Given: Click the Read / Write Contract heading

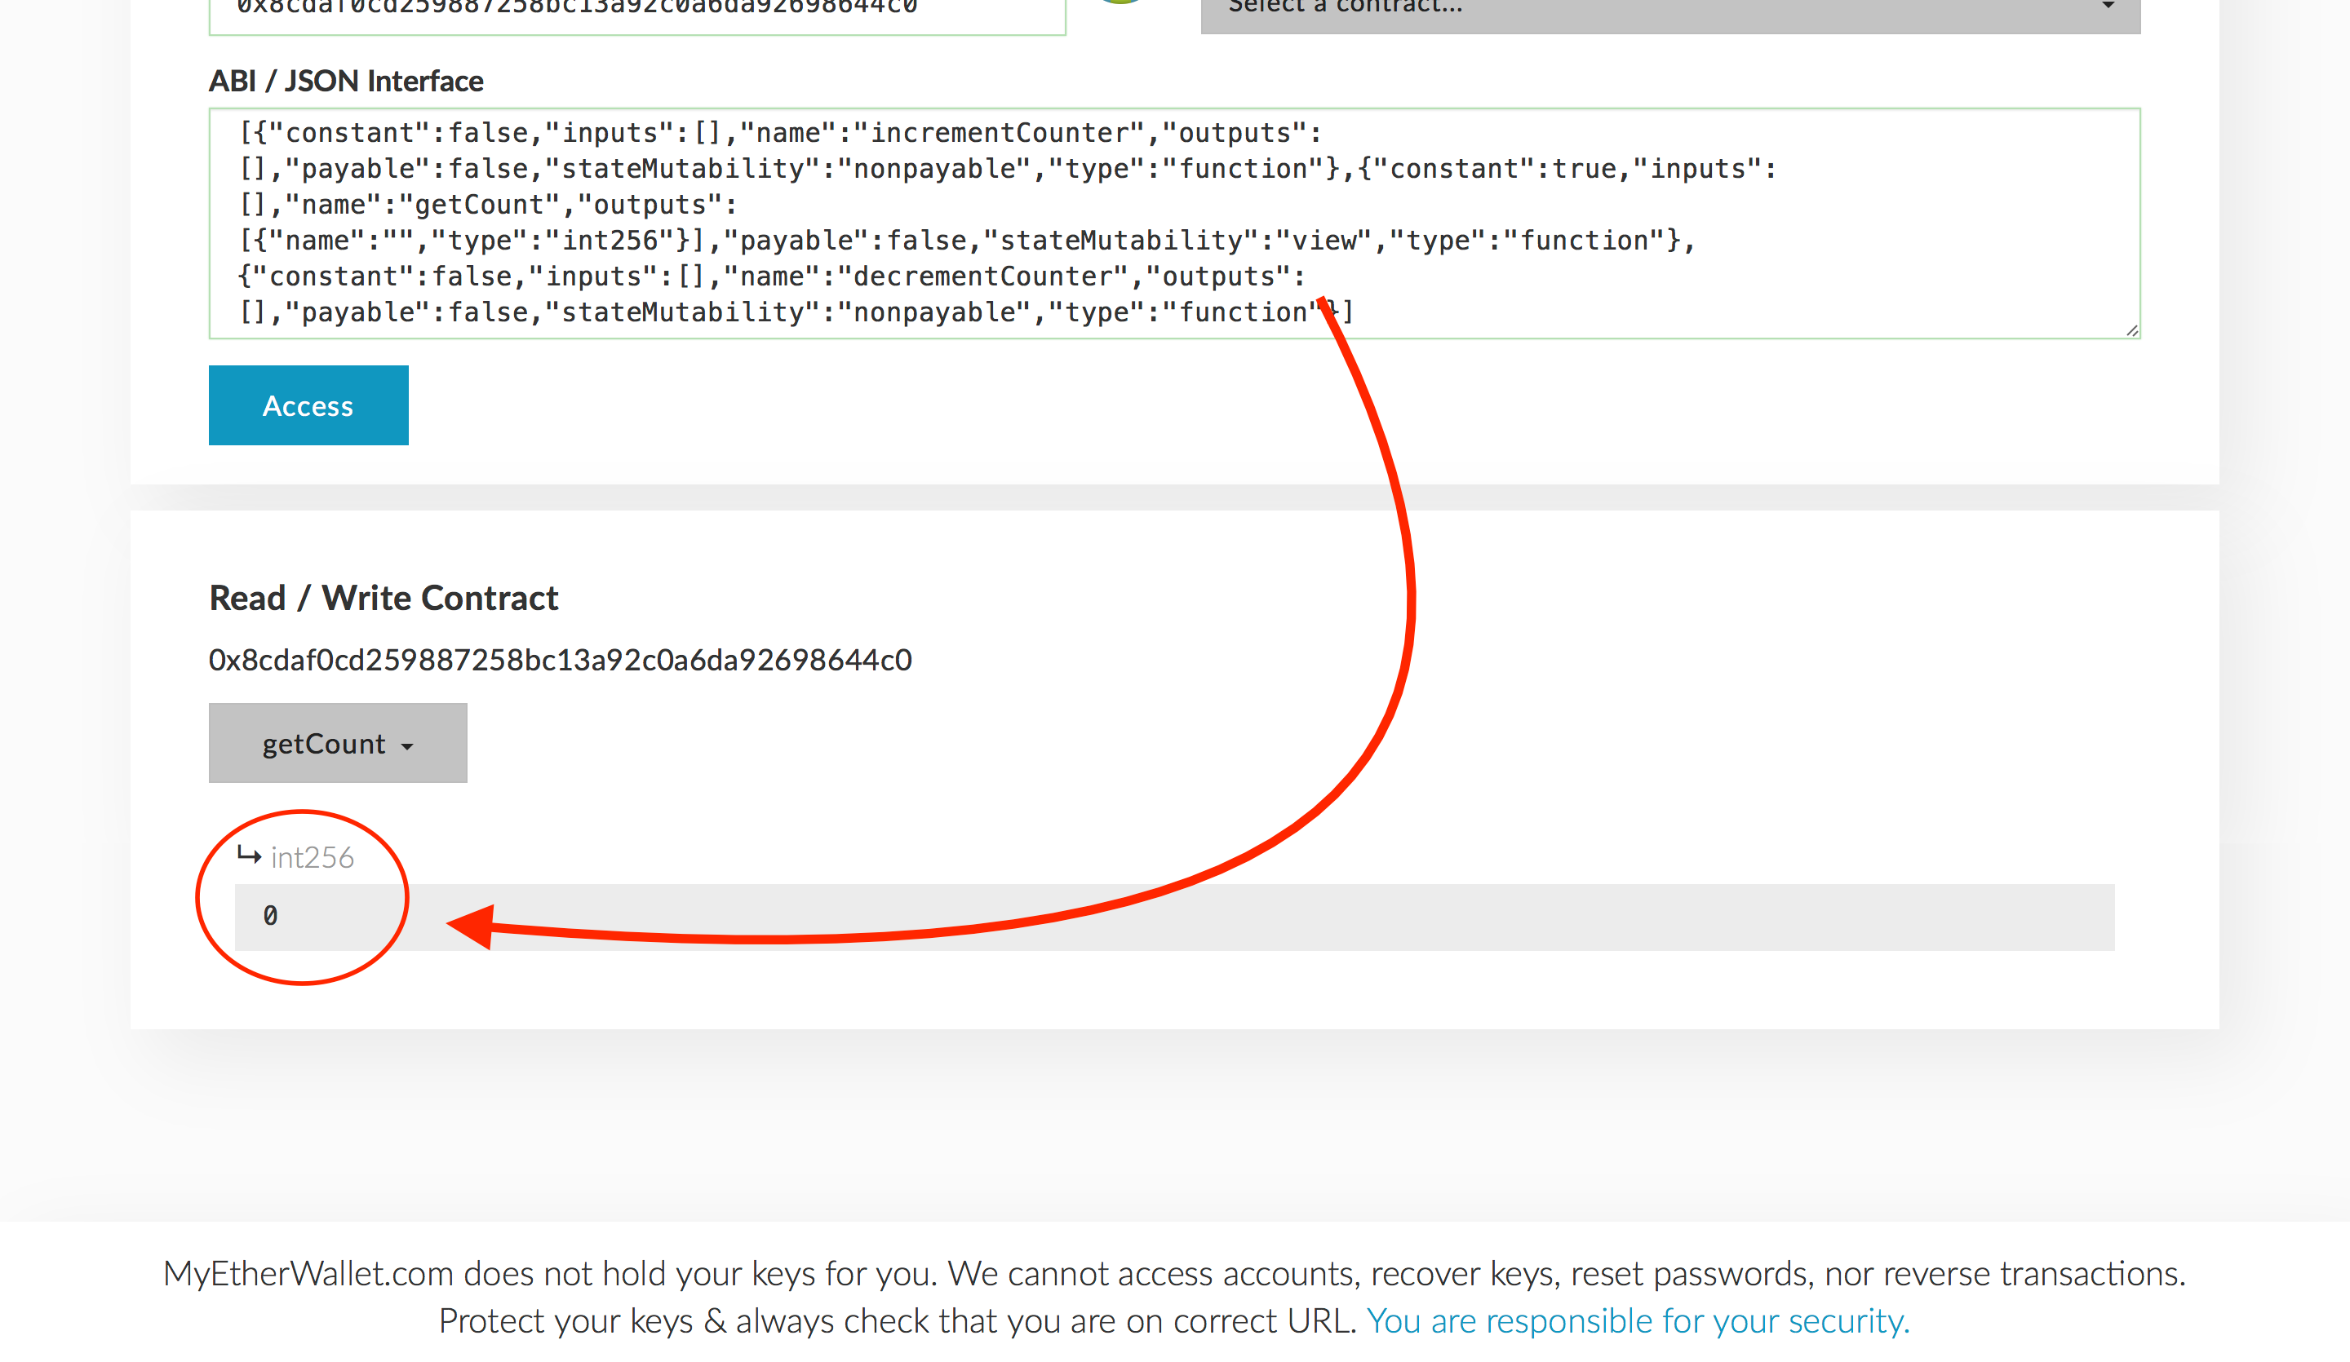Looking at the screenshot, I should [384, 599].
